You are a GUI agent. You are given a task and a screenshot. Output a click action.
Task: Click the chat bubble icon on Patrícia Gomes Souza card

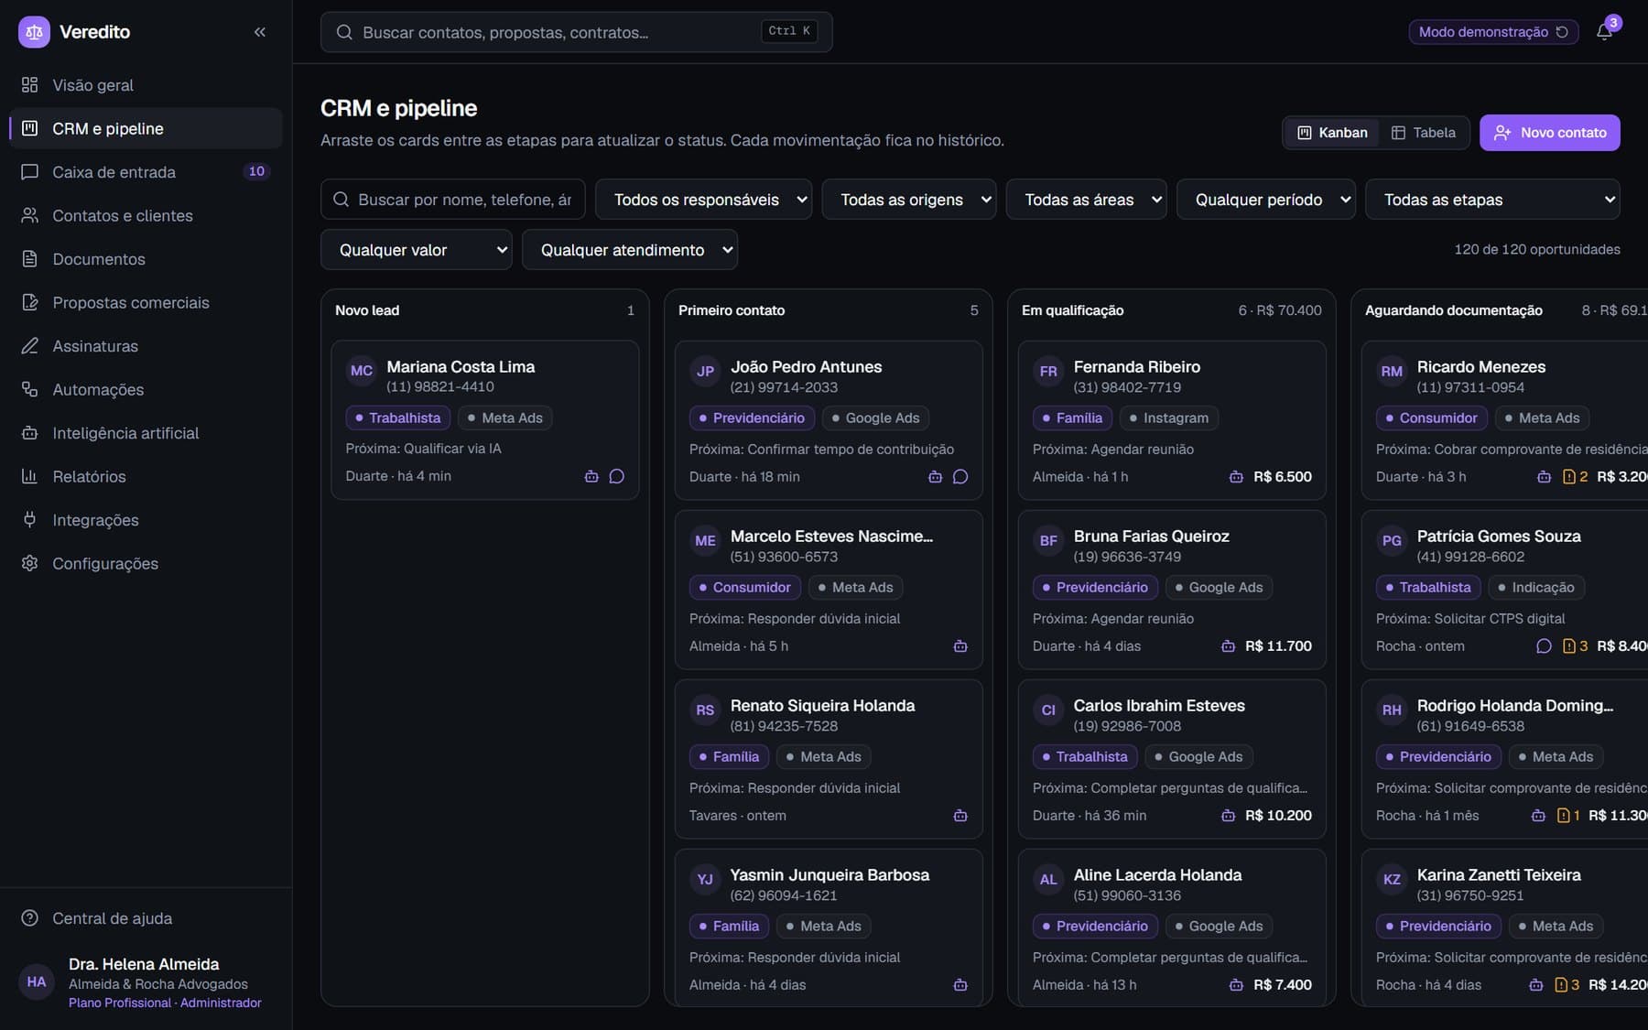click(1544, 646)
